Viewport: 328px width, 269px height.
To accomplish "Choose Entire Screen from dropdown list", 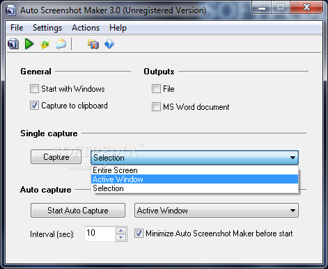I will 194,170.
